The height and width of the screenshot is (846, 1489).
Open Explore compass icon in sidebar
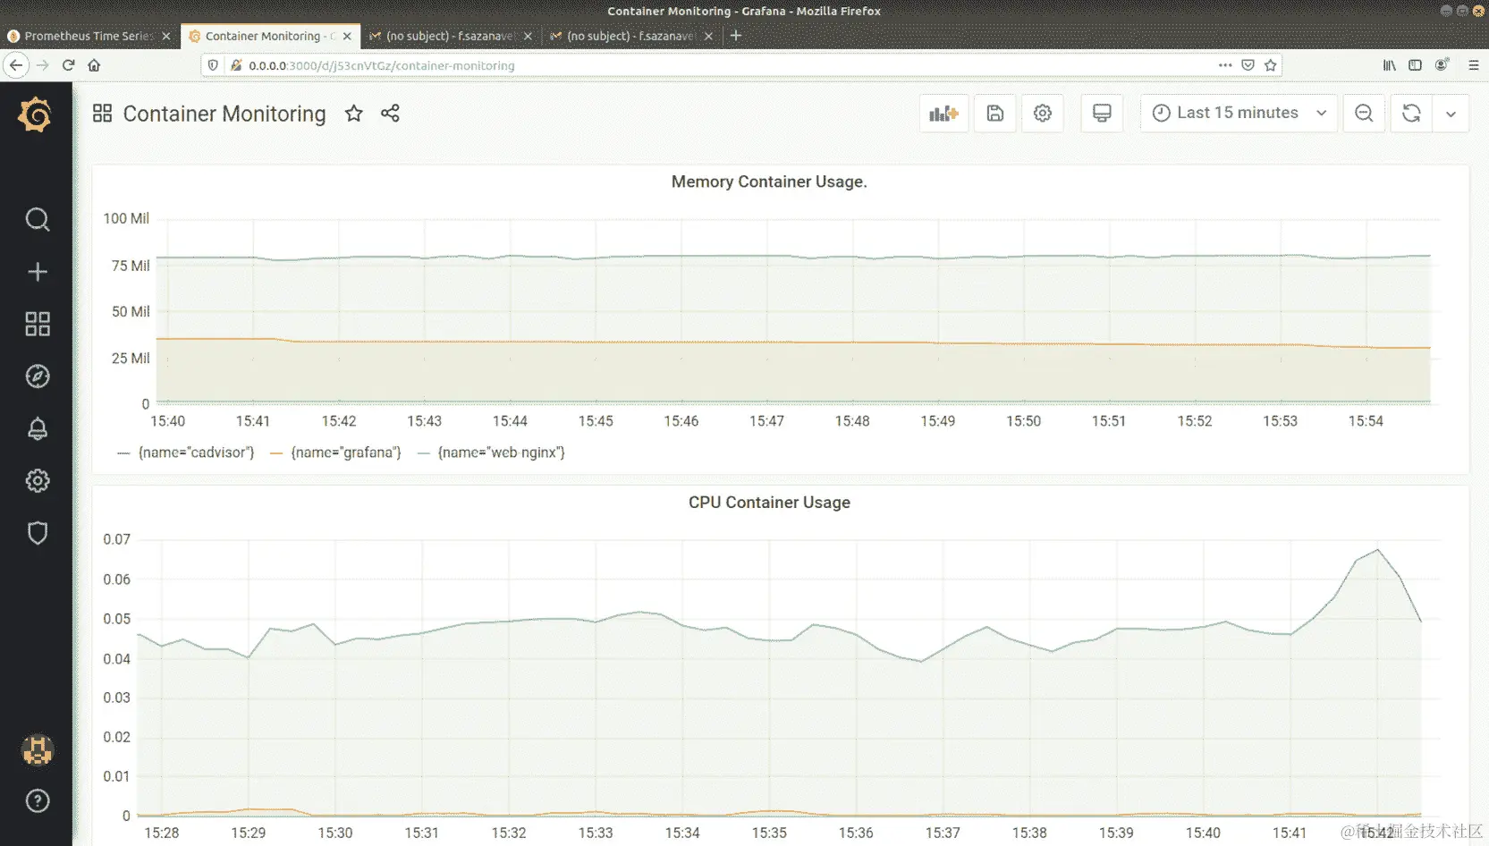click(37, 376)
